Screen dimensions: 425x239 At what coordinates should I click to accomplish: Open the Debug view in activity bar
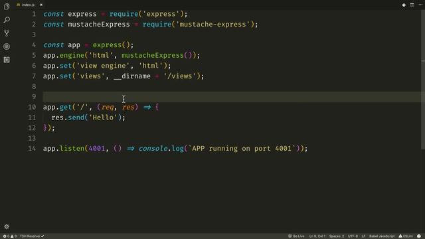click(x=7, y=46)
